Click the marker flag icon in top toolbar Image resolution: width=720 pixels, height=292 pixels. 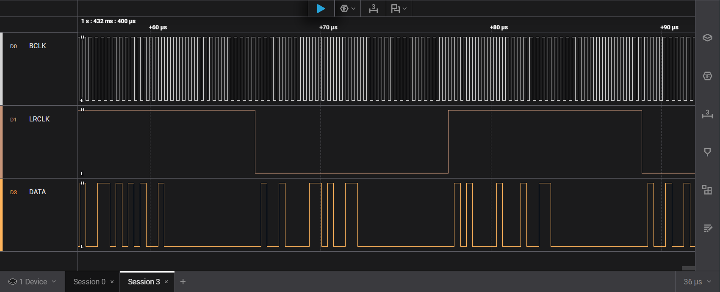tap(395, 8)
